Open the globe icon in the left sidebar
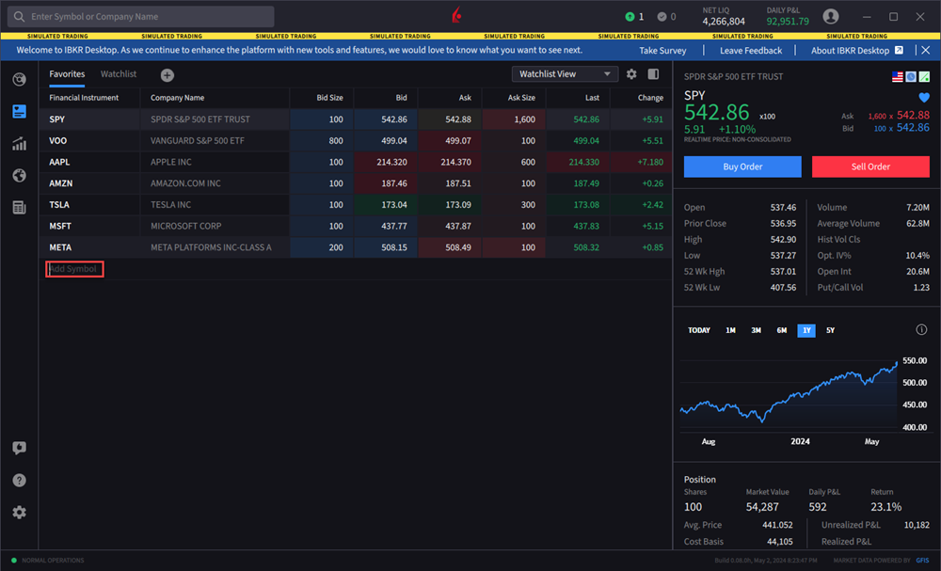The width and height of the screenshot is (941, 571). point(19,175)
